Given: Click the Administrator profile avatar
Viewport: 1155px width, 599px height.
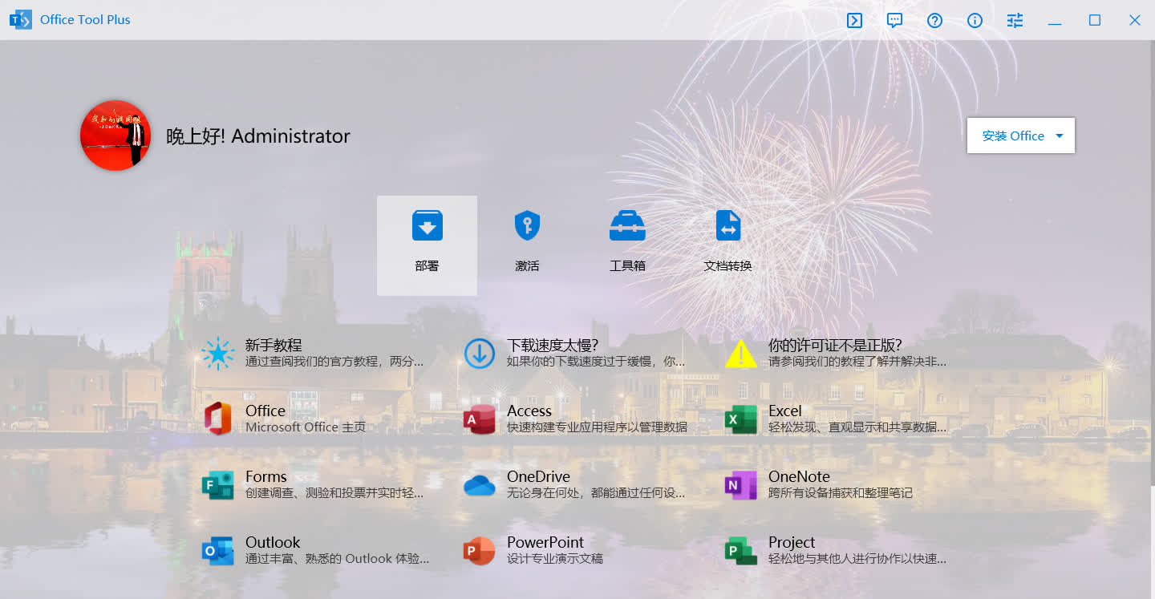Looking at the screenshot, I should [x=115, y=136].
